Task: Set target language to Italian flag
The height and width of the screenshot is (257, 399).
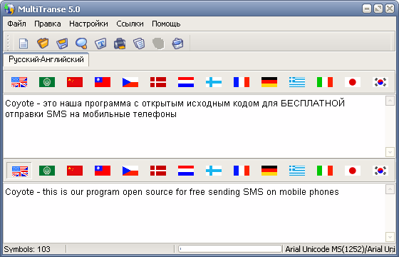Action: 325,171
